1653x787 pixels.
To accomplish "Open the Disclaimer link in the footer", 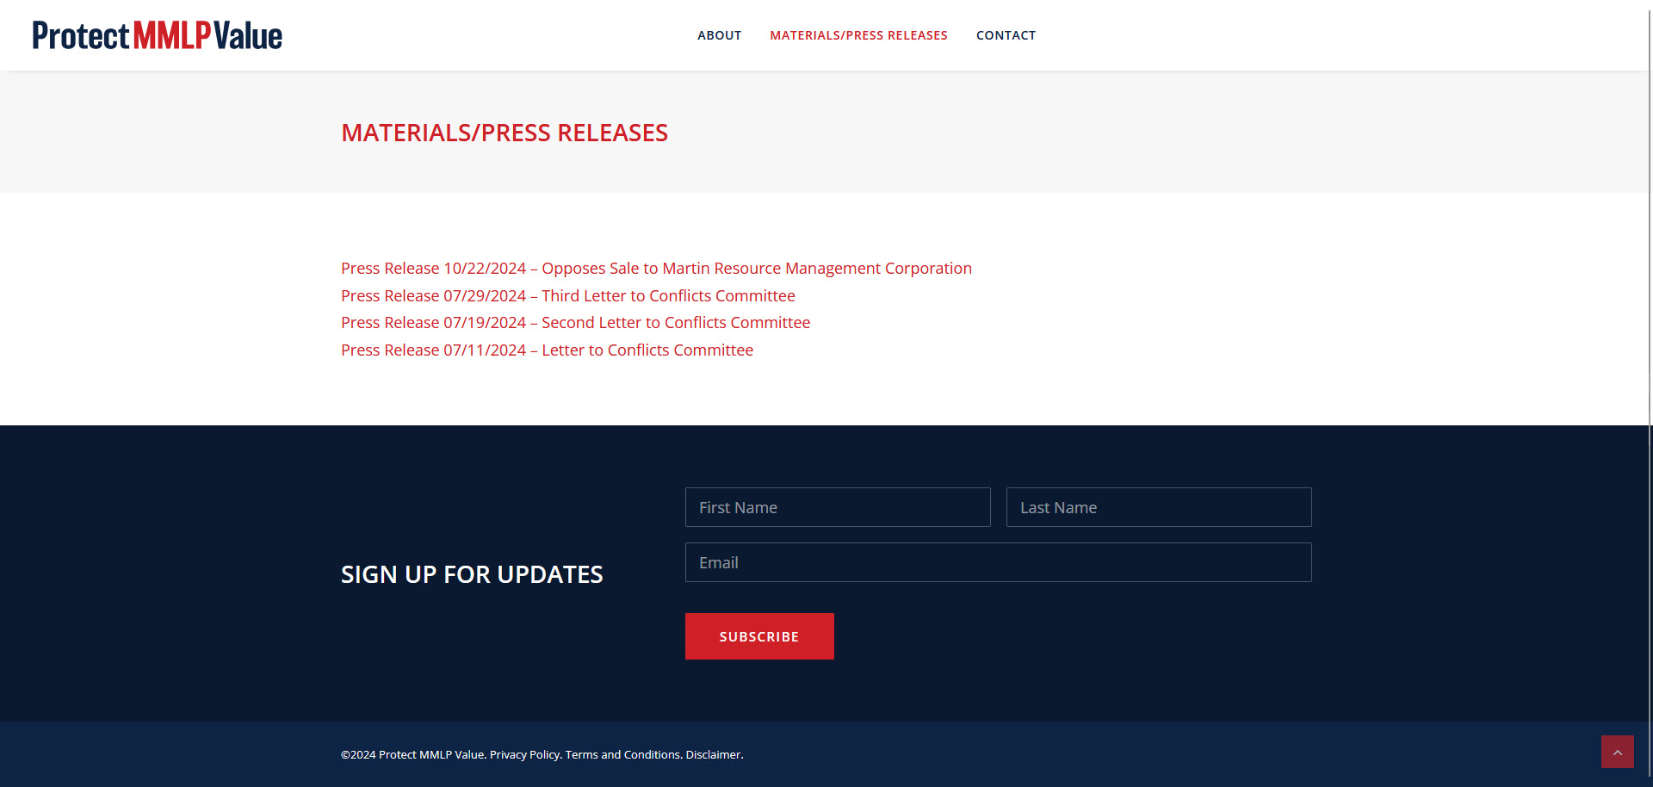I will tap(713, 755).
